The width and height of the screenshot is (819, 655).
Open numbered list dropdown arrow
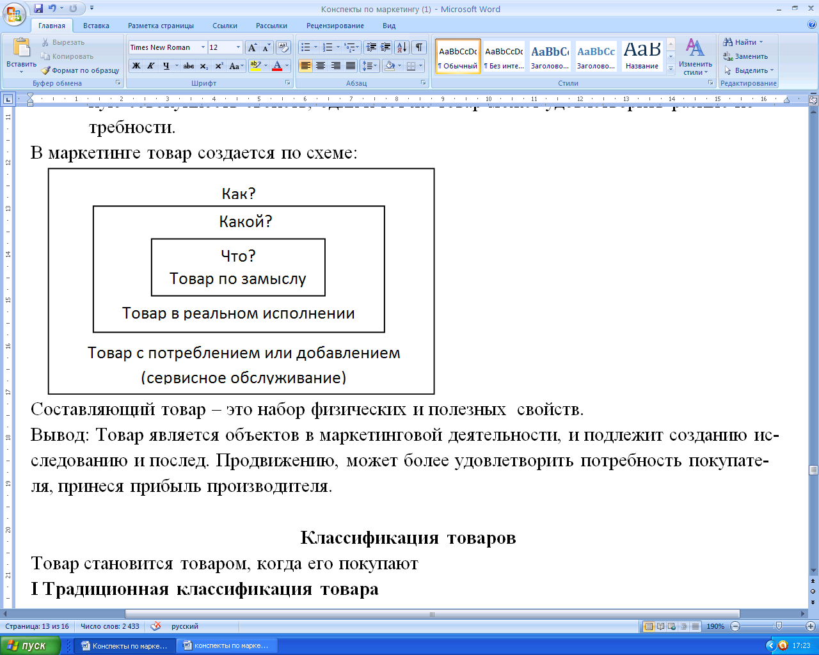click(338, 47)
